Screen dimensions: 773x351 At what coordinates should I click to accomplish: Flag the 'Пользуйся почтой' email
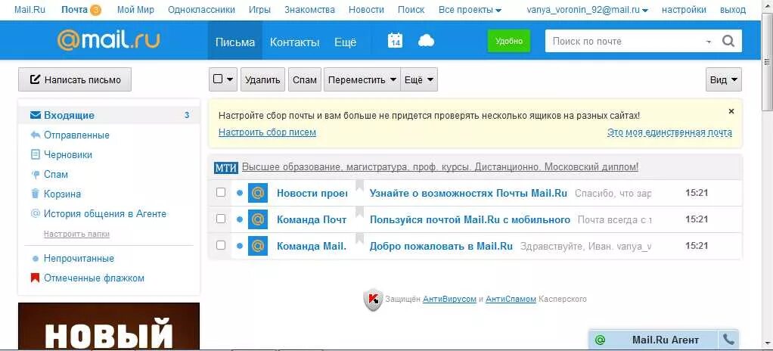click(359, 213)
